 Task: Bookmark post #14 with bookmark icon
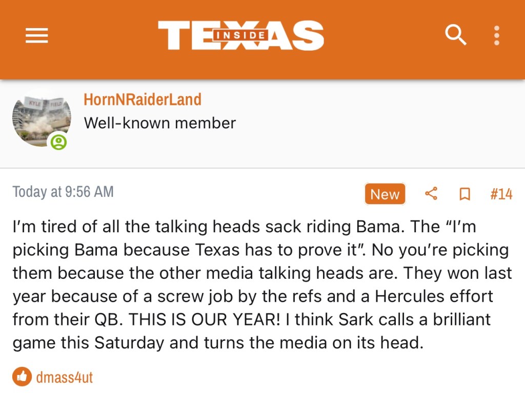465,194
